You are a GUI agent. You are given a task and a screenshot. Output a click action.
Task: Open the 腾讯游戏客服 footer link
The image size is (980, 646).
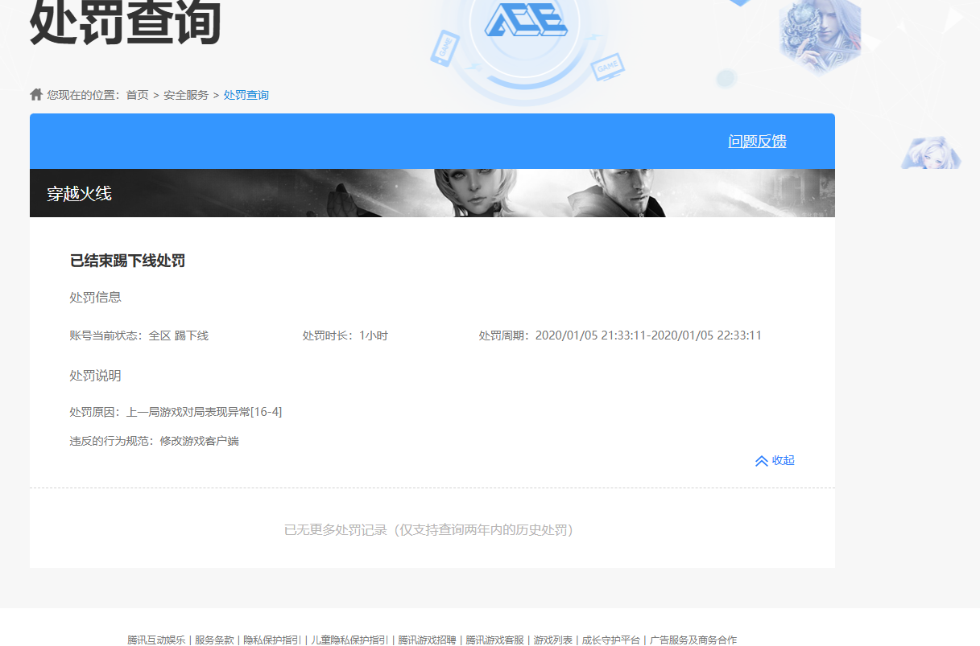494,640
